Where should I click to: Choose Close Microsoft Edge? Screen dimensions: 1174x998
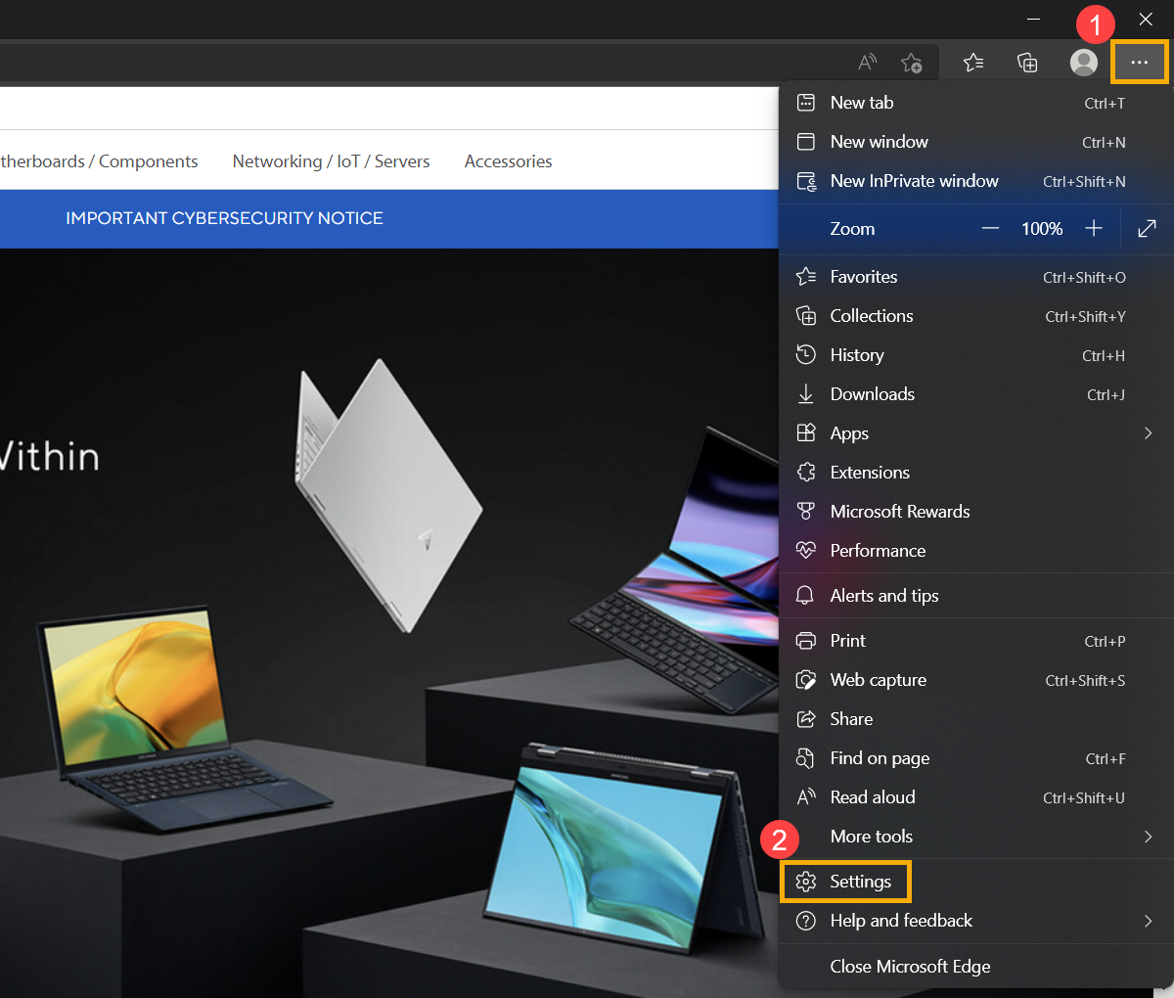point(975,967)
